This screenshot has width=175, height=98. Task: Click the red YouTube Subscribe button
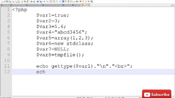pyautogui.click(x=157, y=94)
